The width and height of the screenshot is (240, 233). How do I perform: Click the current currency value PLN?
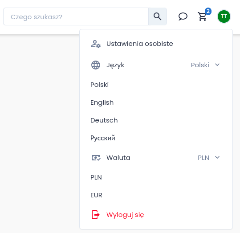point(203,158)
